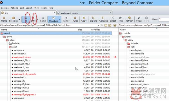Click the up one level folder icon
Viewport: 169px width, 101px height.
click(110, 25)
